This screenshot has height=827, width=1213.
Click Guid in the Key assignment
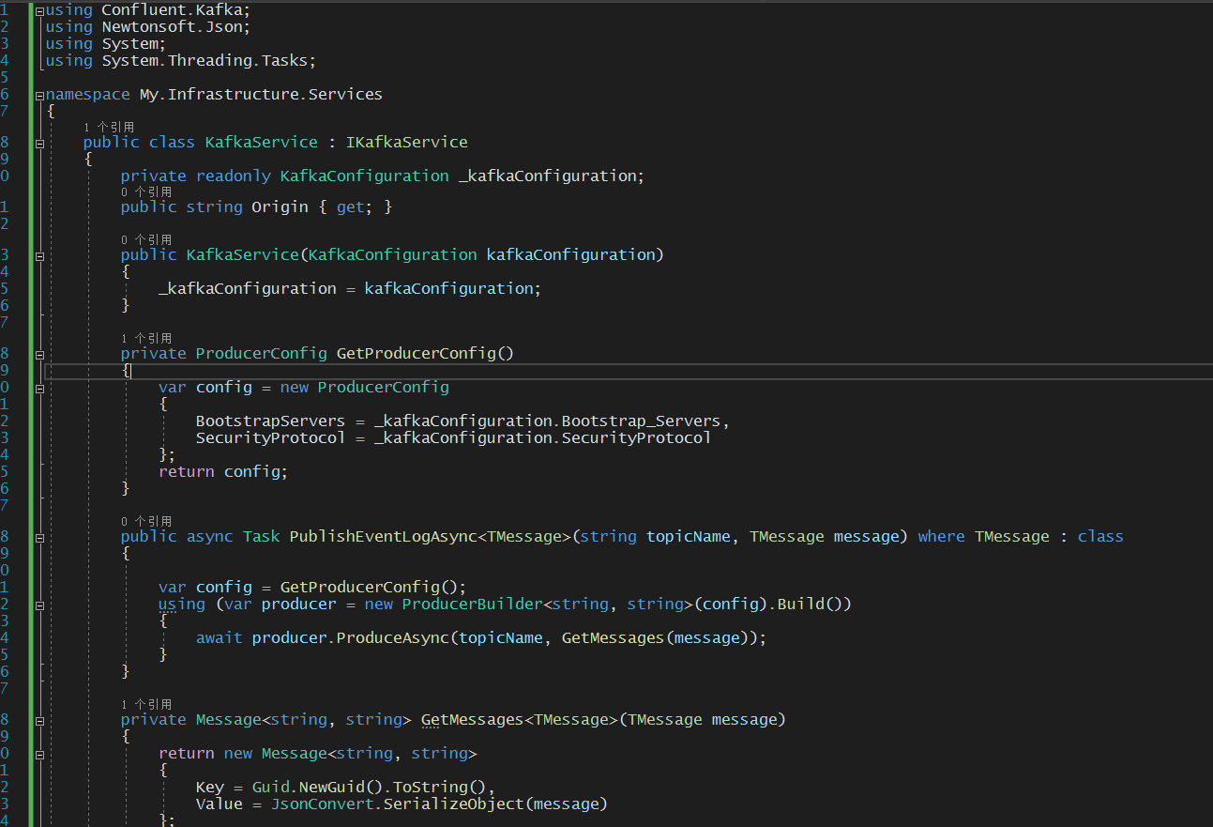pyautogui.click(x=270, y=788)
